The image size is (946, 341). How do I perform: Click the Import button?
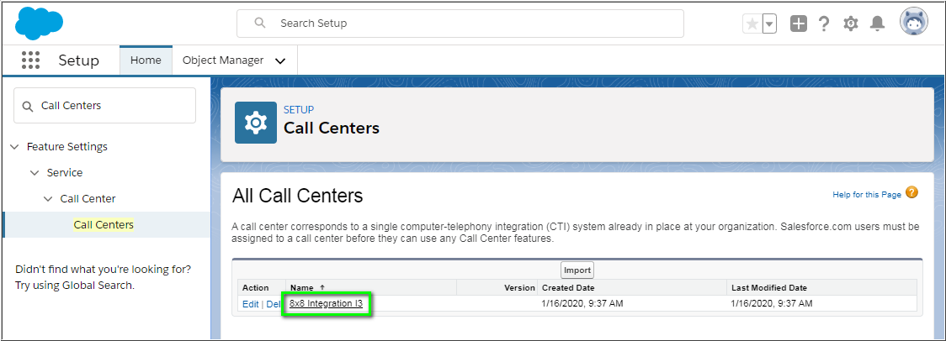click(577, 270)
